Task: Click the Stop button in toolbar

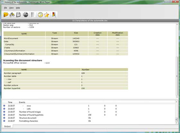Action: click(x=26, y=15)
